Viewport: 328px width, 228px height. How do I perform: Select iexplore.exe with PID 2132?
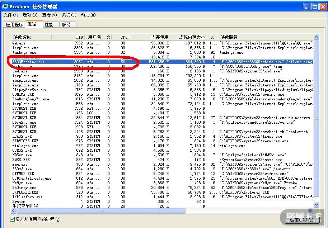(162, 76)
